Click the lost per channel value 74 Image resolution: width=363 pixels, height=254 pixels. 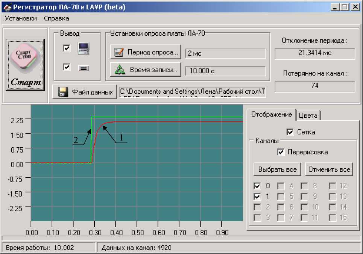(x=314, y=86)
